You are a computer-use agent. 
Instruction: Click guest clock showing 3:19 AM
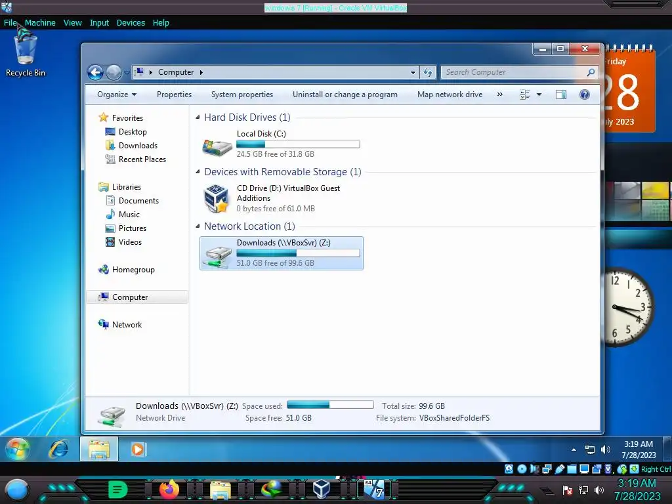pyautogui.click(x=639, y=450)
